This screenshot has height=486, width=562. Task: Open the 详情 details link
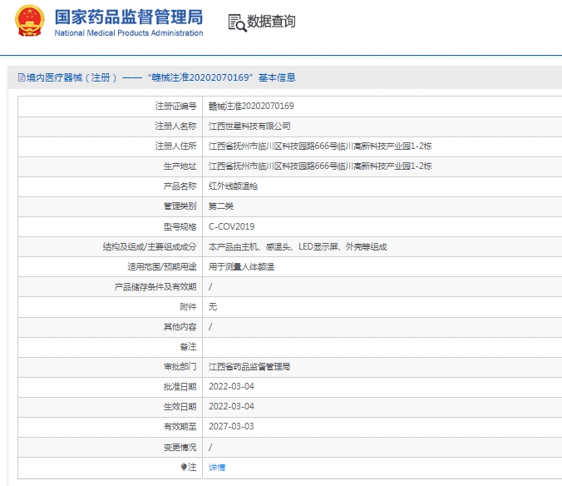click(x=217, y=468)
